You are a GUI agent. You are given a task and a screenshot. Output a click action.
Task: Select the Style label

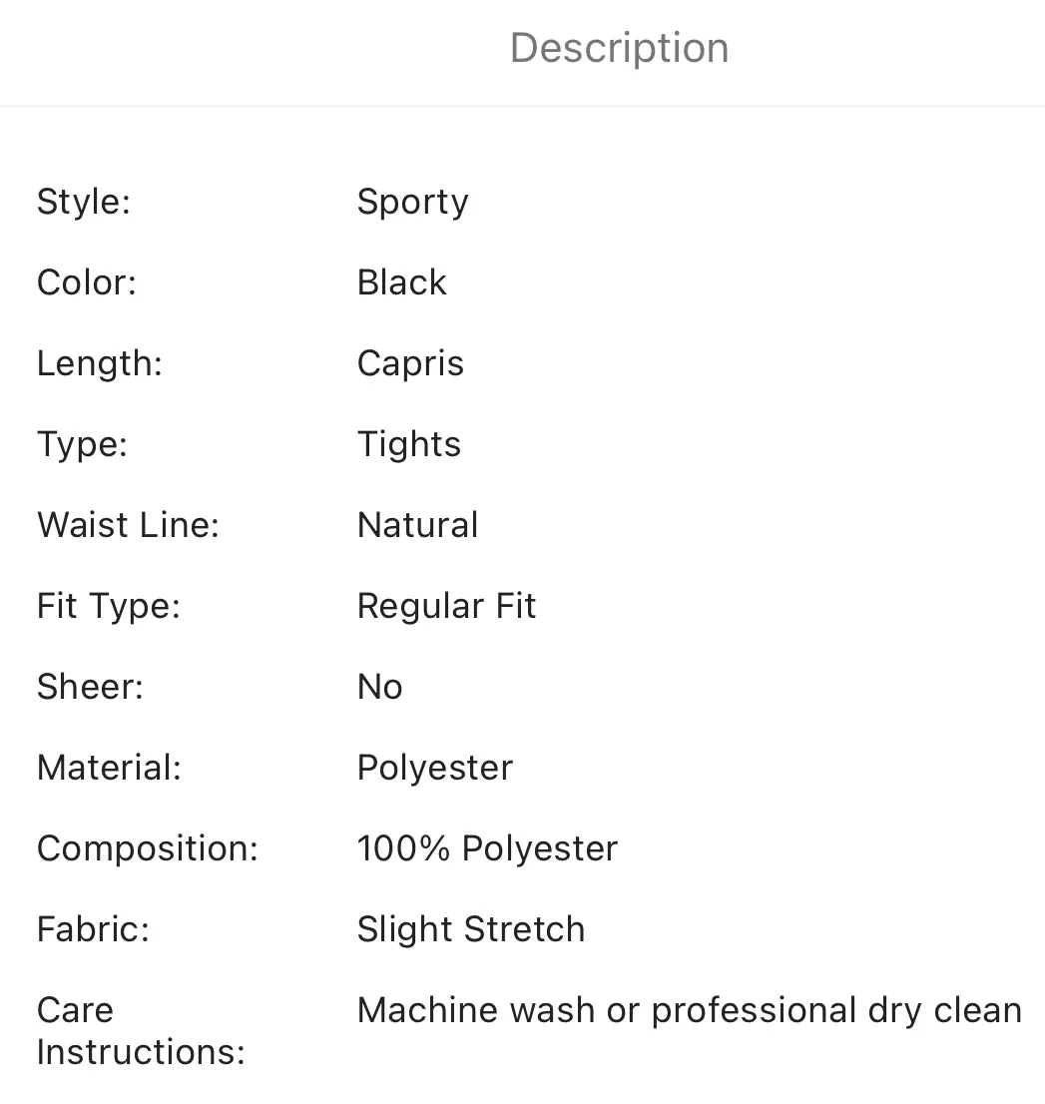coord(84,202)
